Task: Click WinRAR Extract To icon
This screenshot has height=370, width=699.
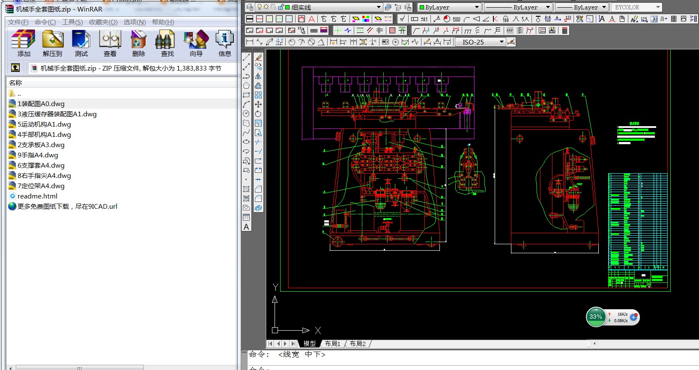Action: (x=52, y=44)
